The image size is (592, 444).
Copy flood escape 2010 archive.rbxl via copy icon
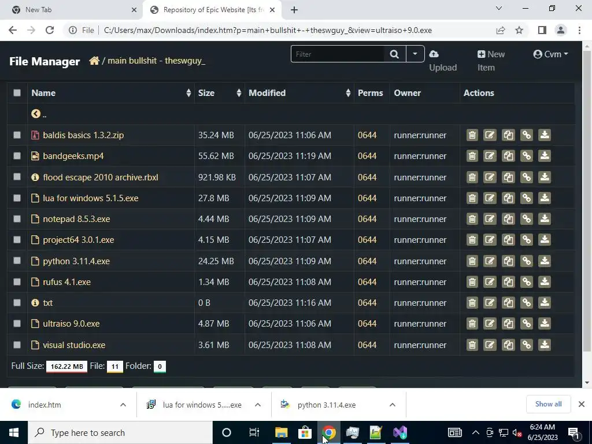(508, 177)
